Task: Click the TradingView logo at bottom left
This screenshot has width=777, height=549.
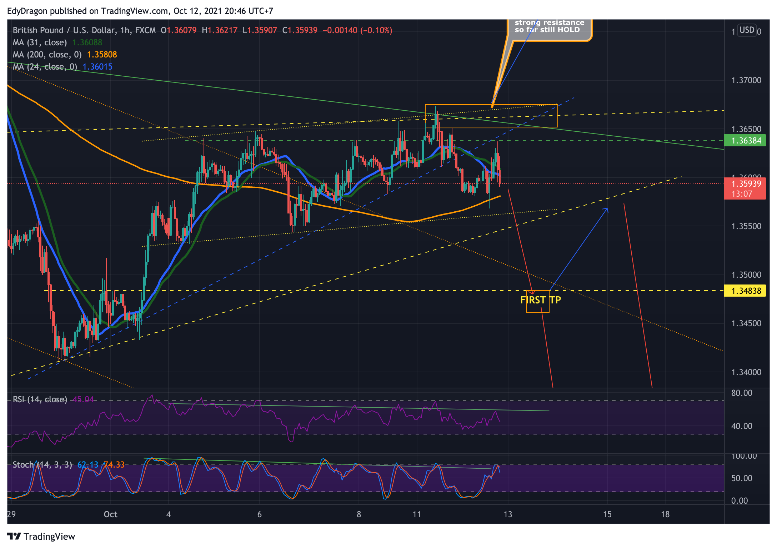Action: (41, 537)
